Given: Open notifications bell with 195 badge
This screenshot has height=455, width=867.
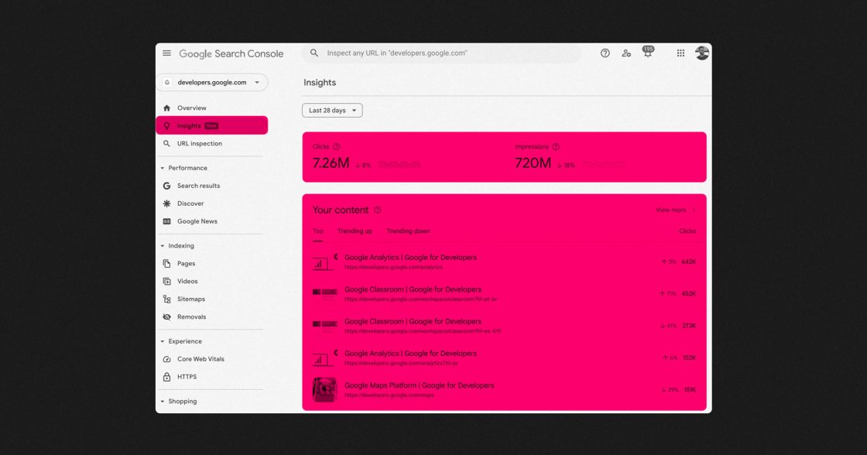Looking at the screenshot, I should (x=647, y=52).
